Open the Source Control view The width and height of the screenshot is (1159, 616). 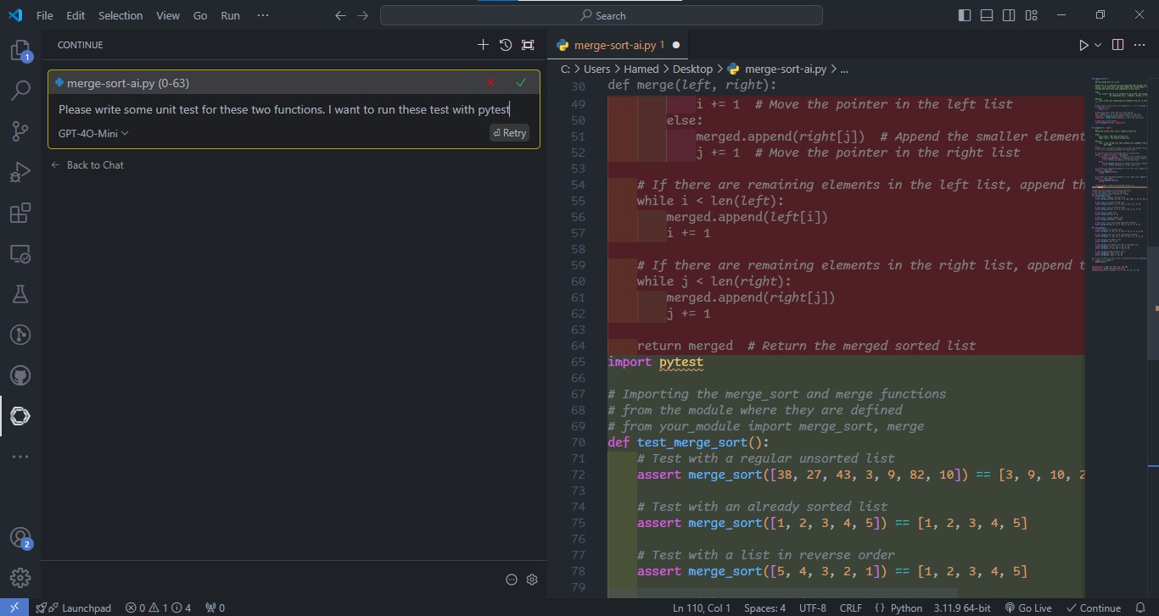click(x=20, y=130)
